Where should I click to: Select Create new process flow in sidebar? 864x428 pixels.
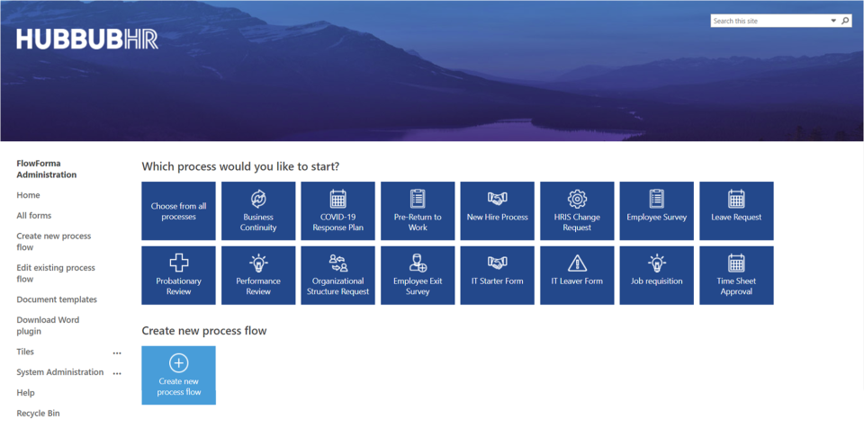click(53, 241)
